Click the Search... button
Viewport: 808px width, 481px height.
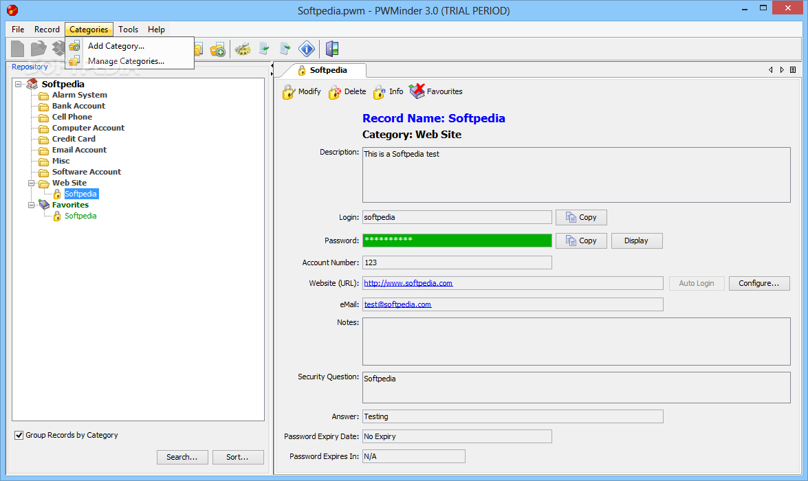click(x=182, y=458)
